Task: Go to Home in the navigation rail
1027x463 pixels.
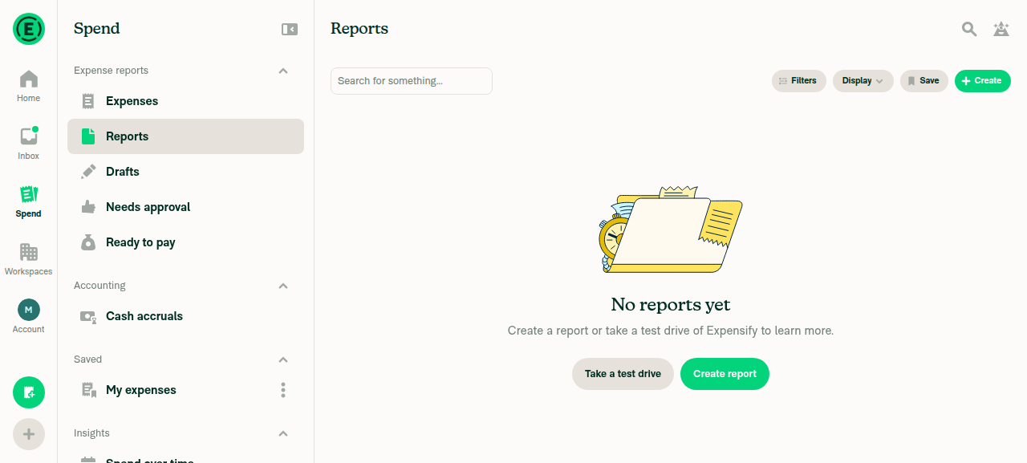Action: (29, 87)
